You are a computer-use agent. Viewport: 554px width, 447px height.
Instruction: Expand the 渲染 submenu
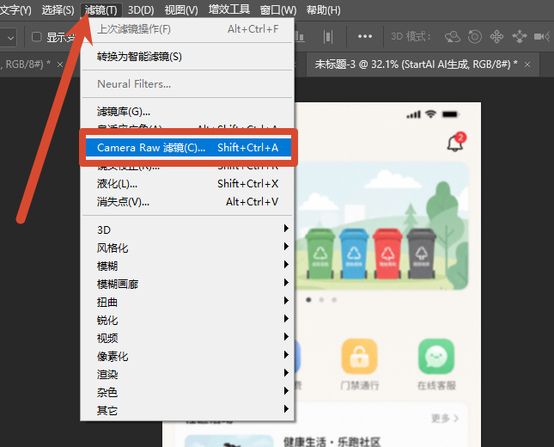(x=187, y=375)
